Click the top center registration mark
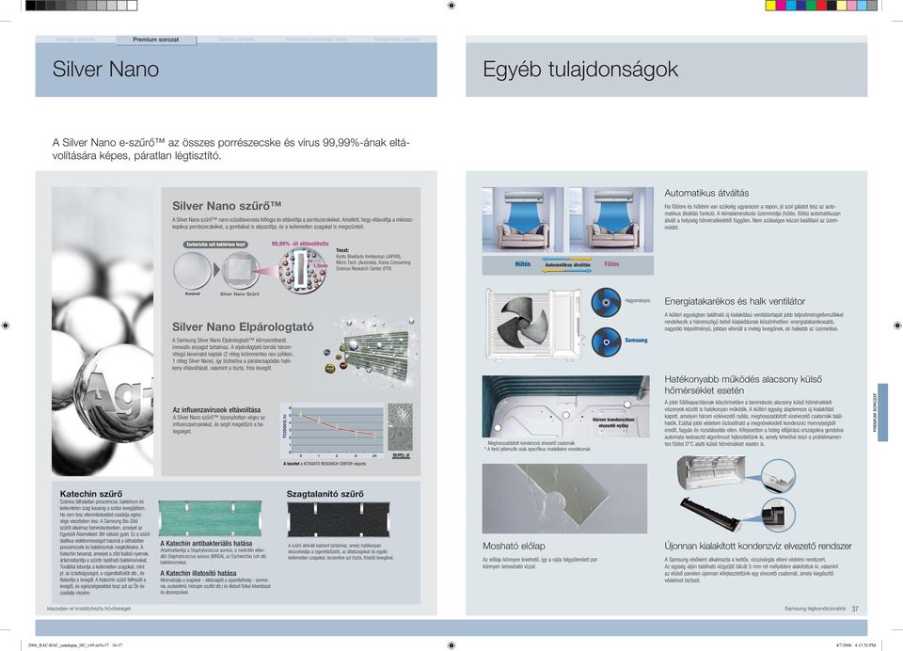Screen dimensions: 903x651 click(451, 6)
